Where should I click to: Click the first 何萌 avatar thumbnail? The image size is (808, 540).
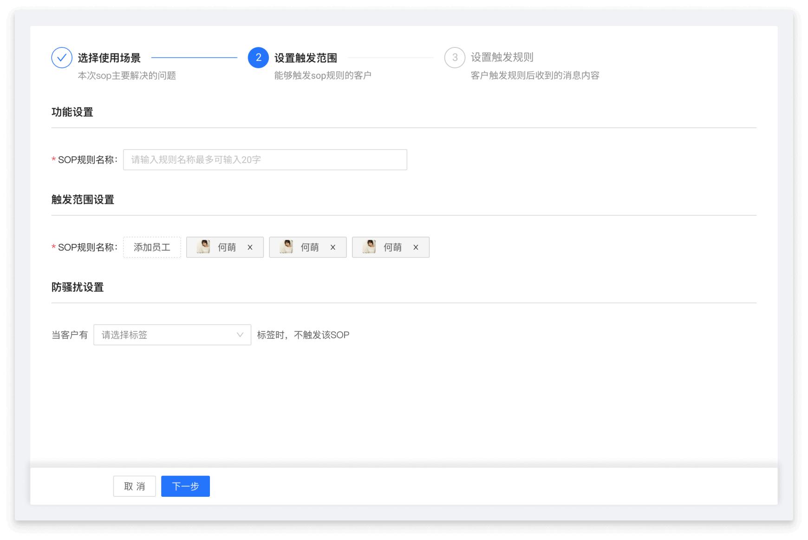[205, 247]
